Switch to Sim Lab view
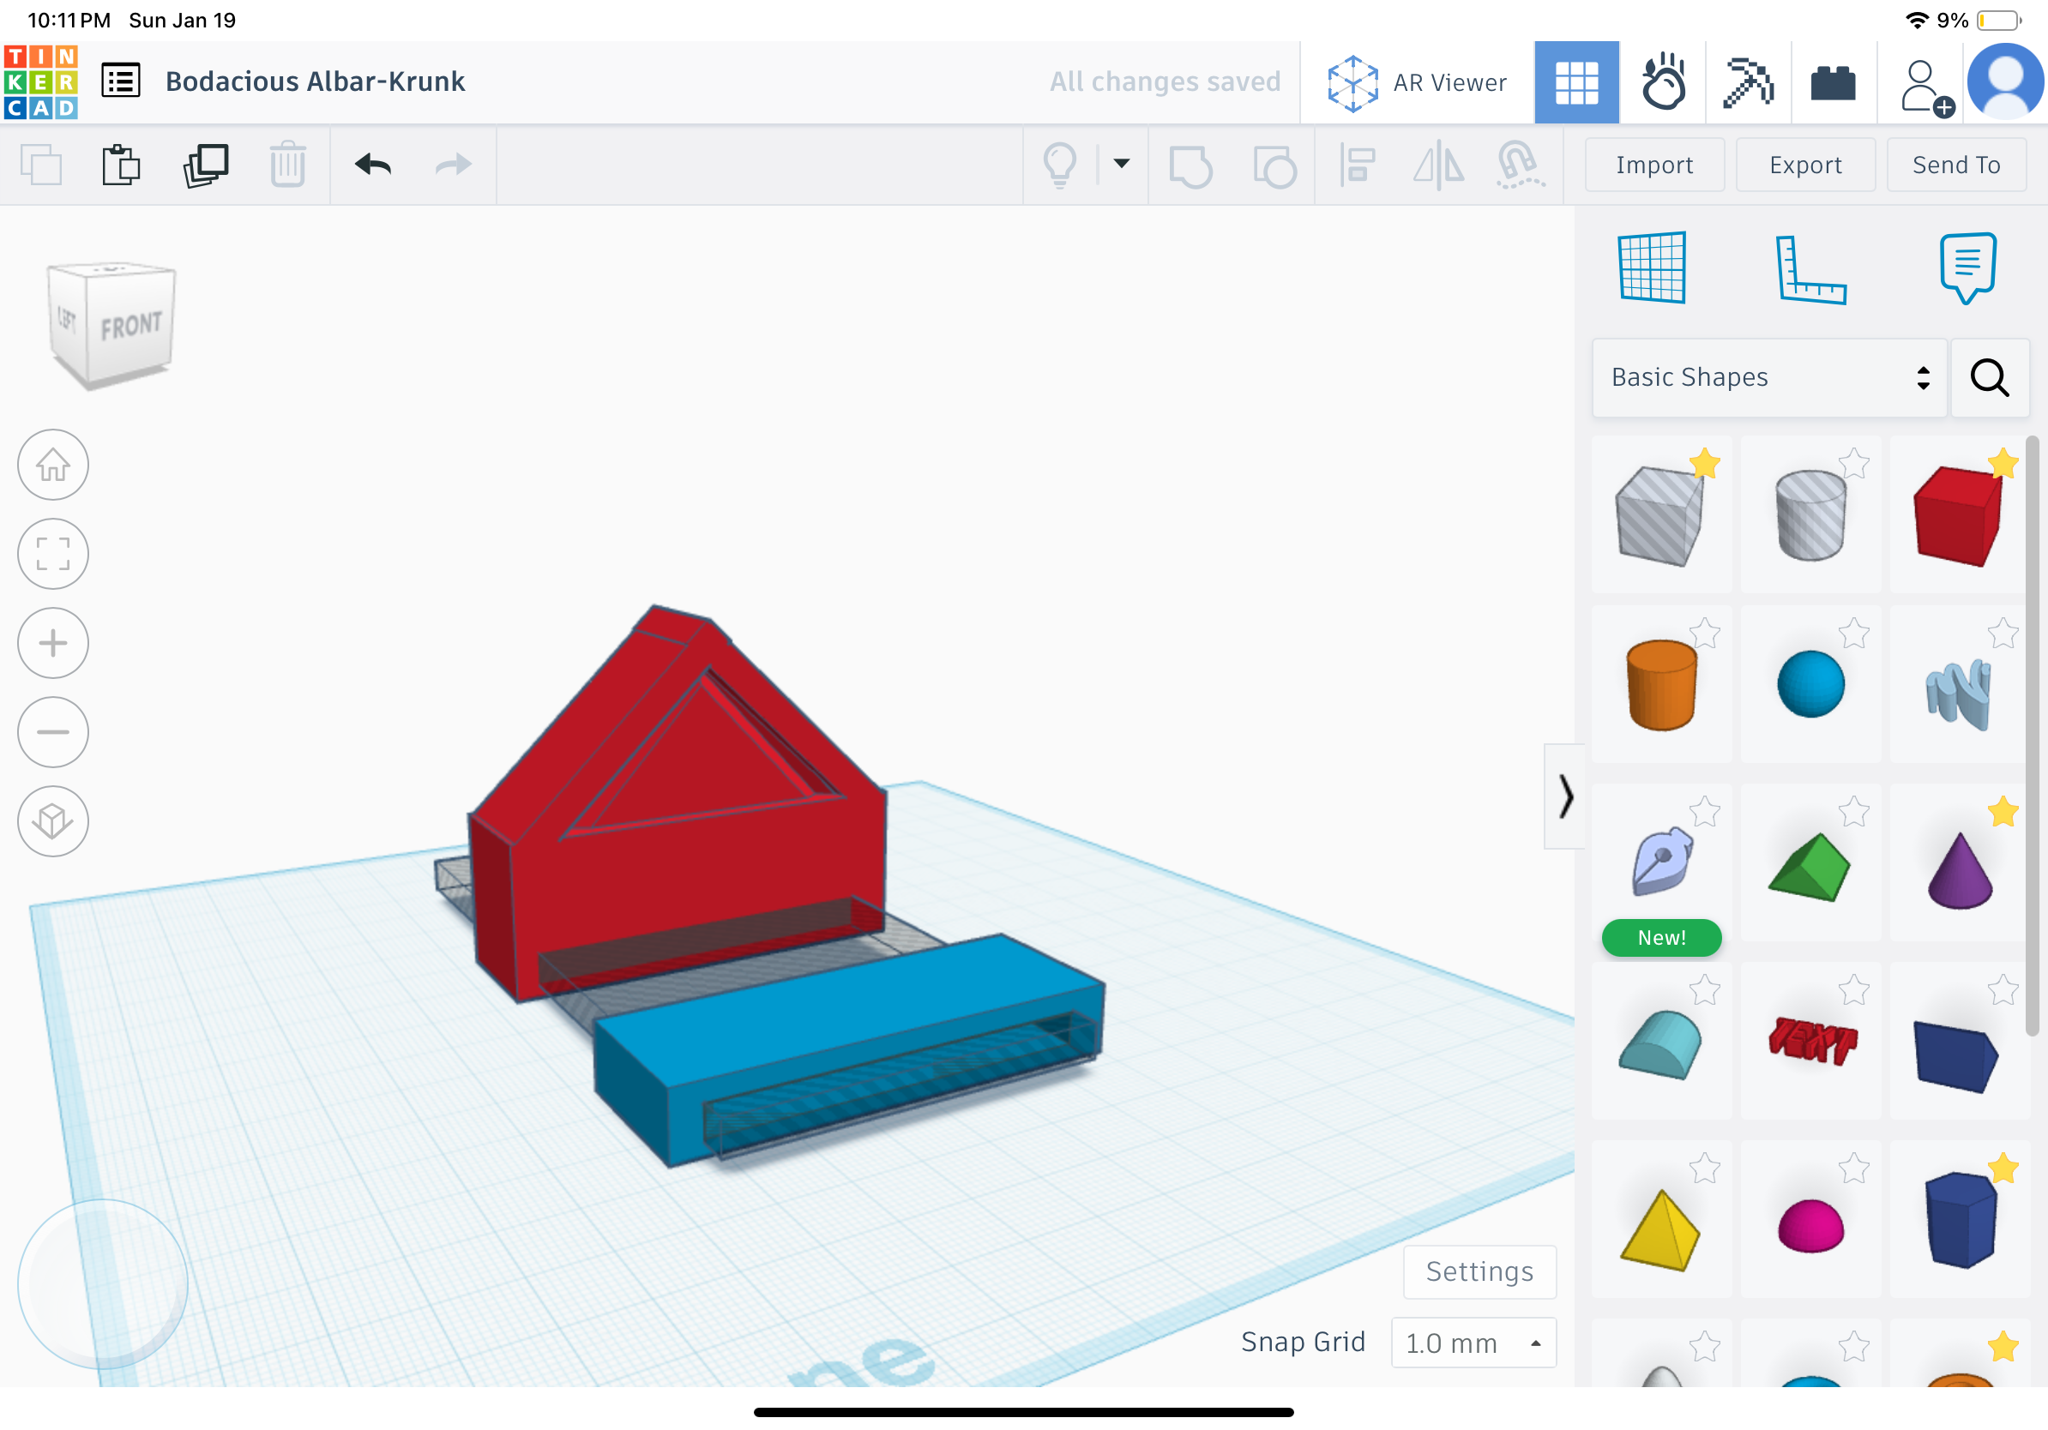 (x=1663, y=83)
